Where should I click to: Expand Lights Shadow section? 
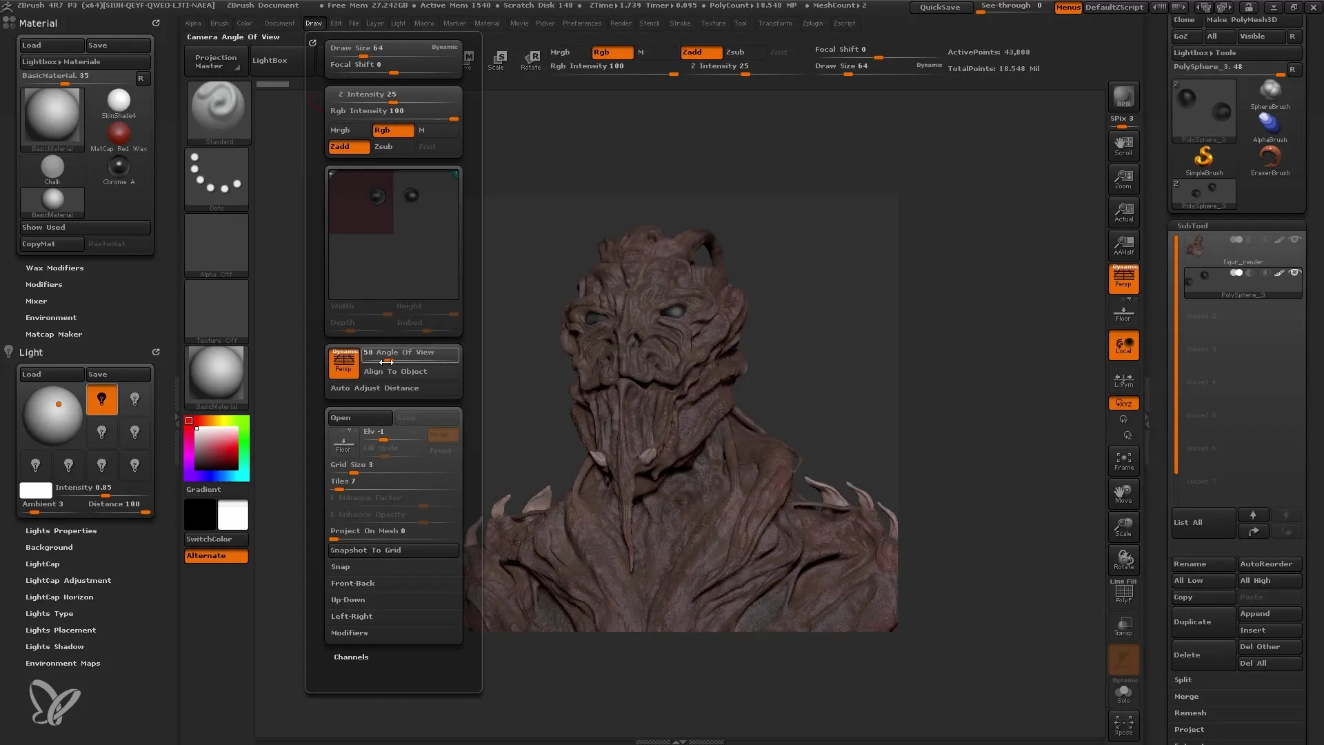point(54,647)
